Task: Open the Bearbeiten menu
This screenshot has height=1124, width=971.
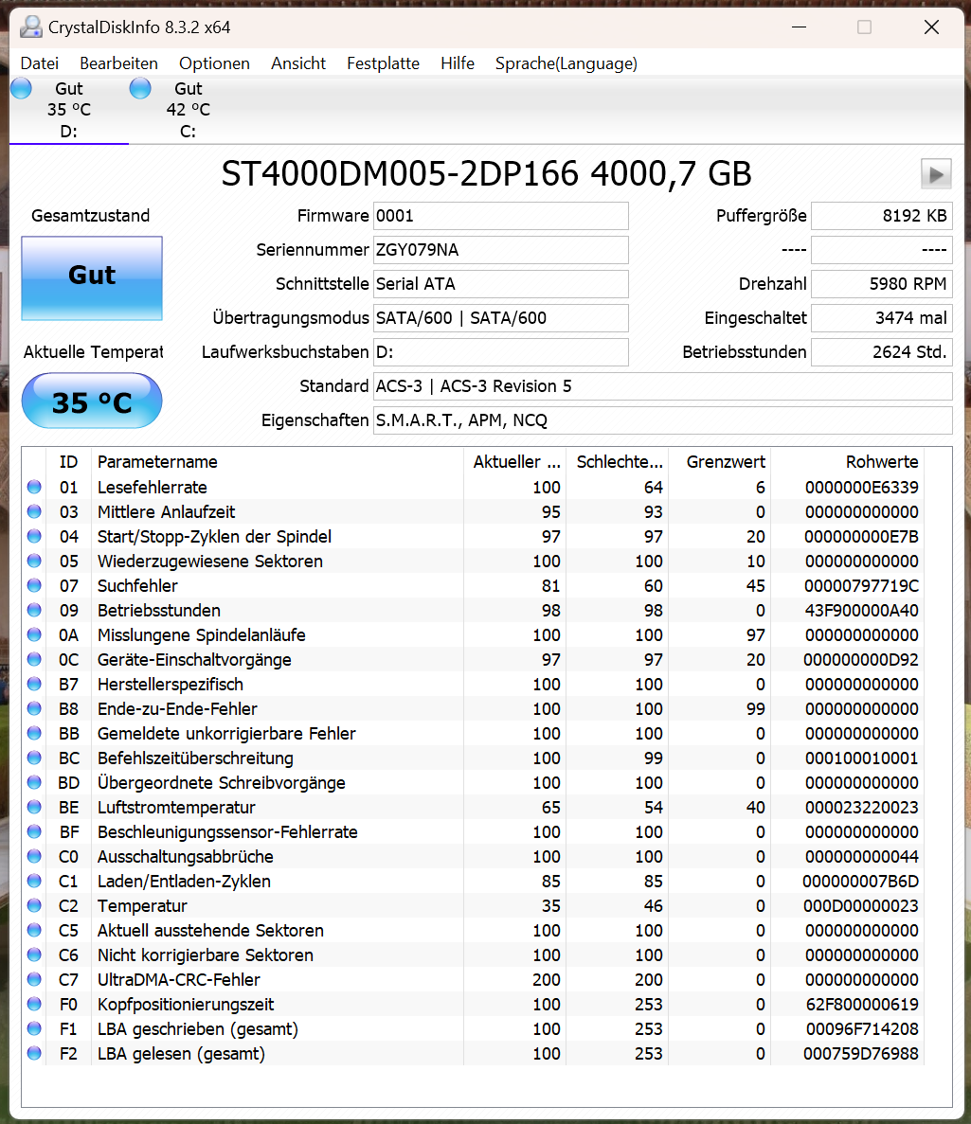Action: pyautogui.click(x=119, y=63)
